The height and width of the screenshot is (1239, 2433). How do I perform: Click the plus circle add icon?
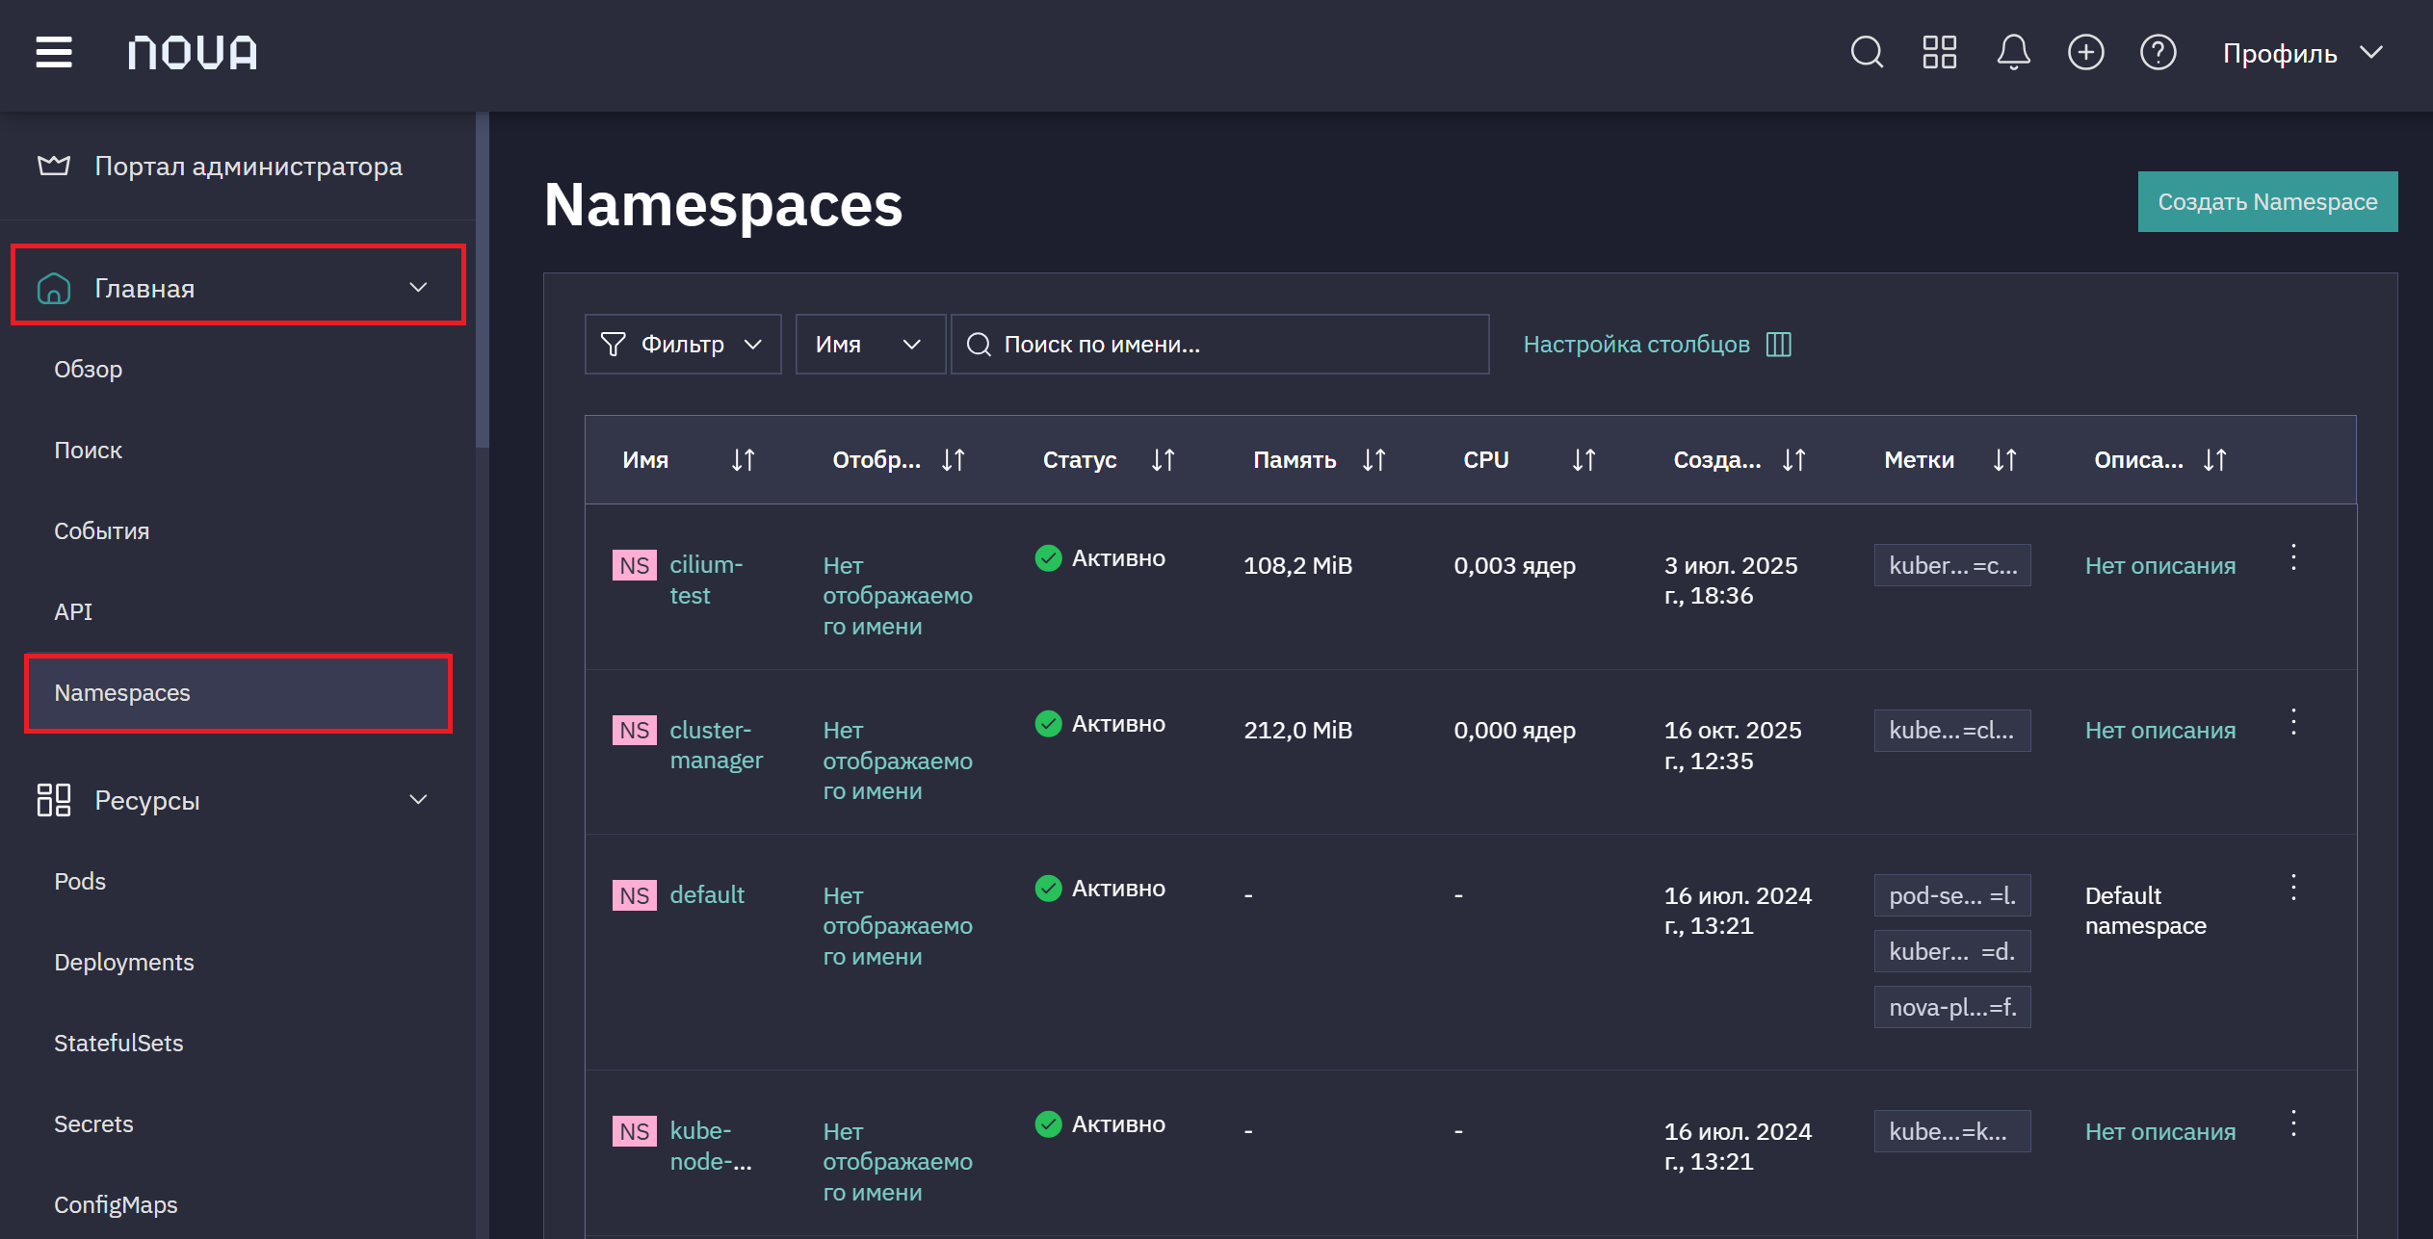click(2086, 52)
